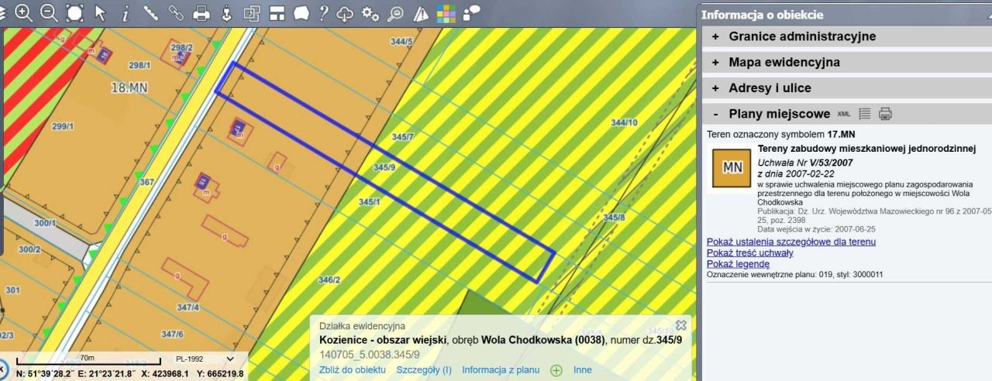
Task: Click road parcel label 367
Action: click(147, 183)
